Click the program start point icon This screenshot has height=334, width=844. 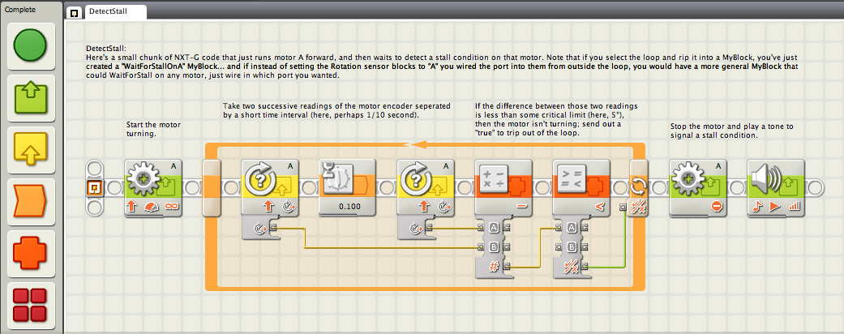click(94, 188)
